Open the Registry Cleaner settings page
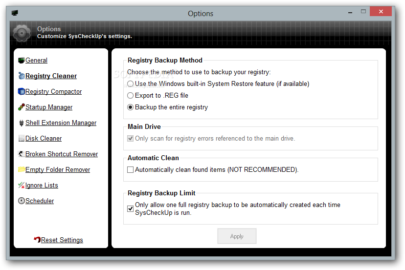 [51, 76]
